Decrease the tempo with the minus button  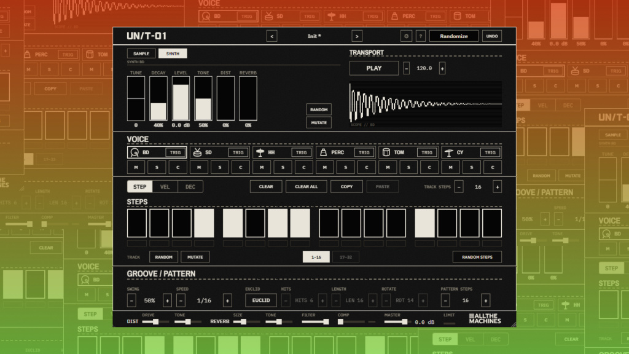[406, 68]
